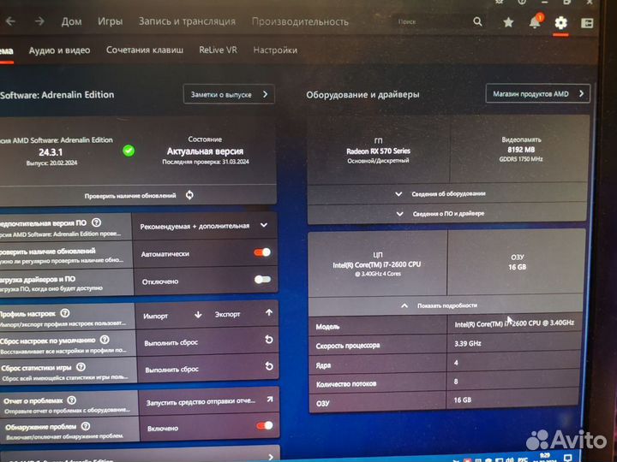Click the search magnifier icon
Screen dimensions: 617x462
coord(477,21)
